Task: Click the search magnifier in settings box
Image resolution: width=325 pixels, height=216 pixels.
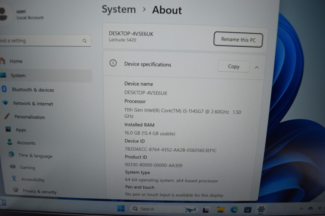Action: pos(84,41)
